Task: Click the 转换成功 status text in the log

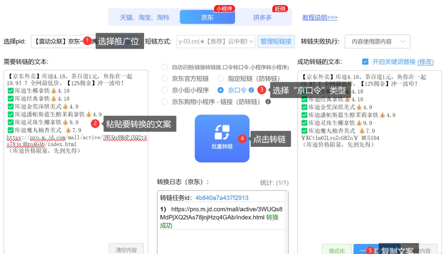Action: [x=219, y=221]
